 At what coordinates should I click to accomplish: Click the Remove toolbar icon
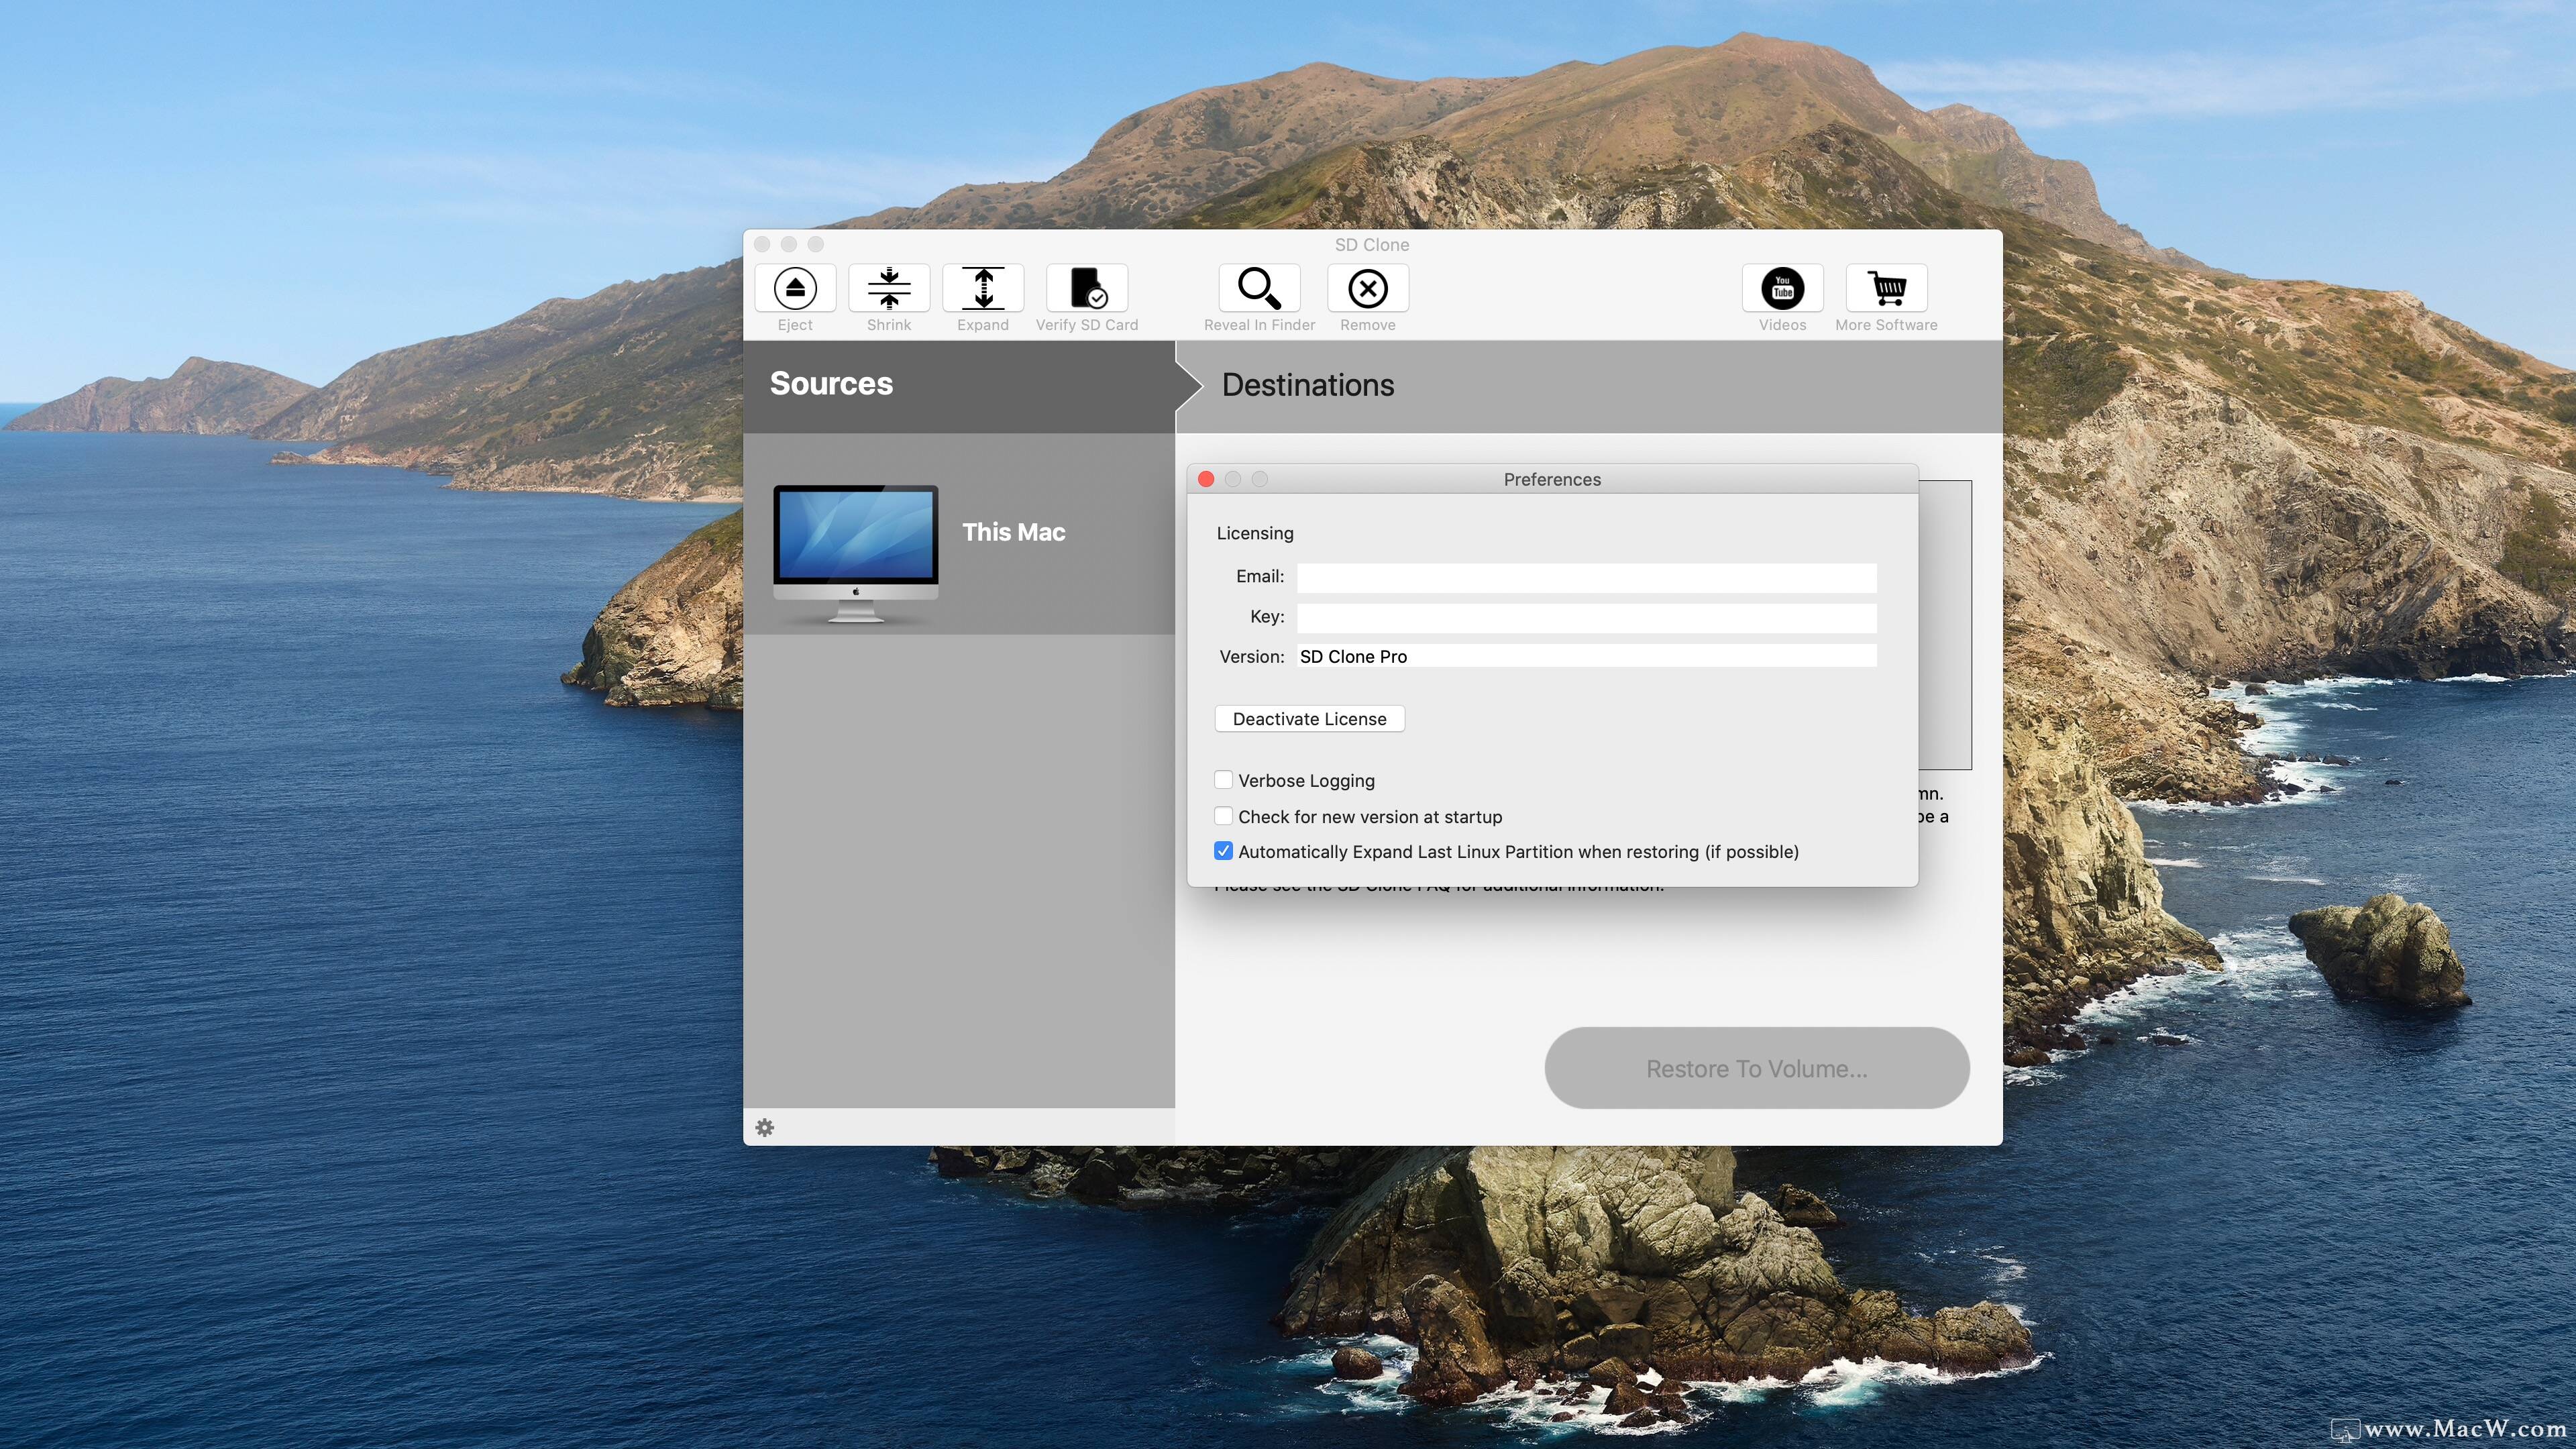click(x=1368, y=288)
